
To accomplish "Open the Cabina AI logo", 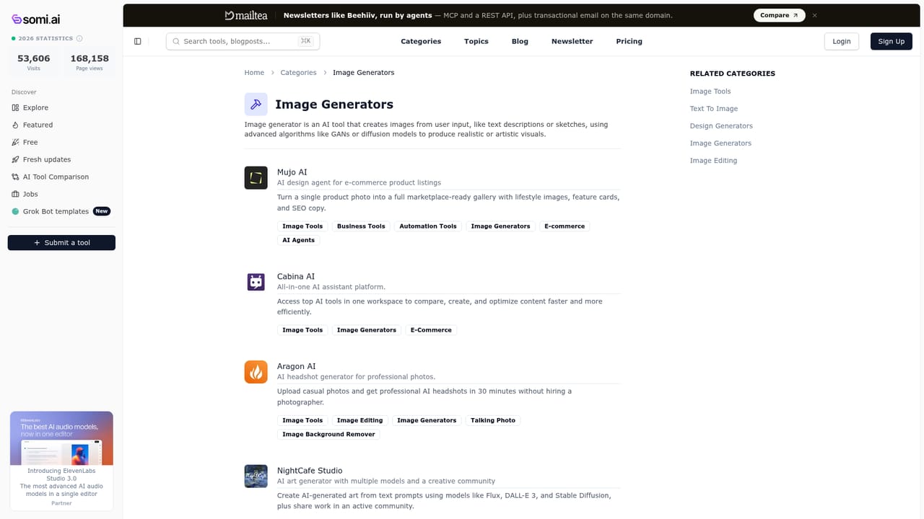I will click(256, 282).
